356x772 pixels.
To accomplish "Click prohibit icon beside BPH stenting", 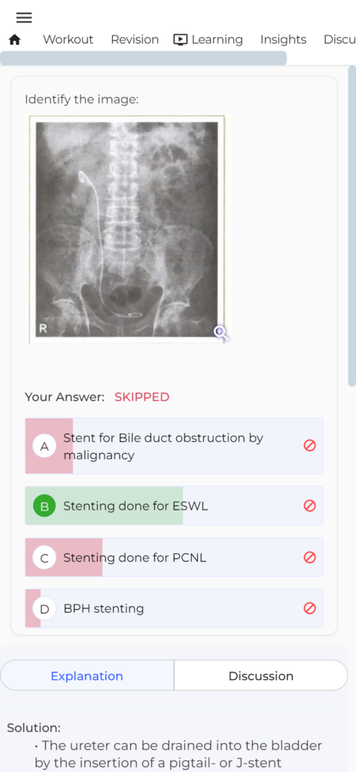I will 309,608.
